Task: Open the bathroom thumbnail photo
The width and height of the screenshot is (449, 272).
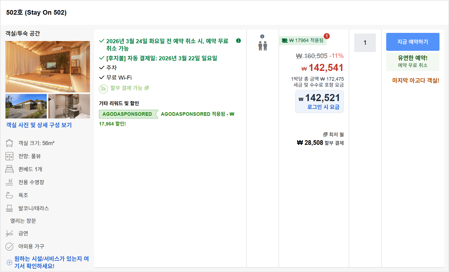Action: click(69, 106)
